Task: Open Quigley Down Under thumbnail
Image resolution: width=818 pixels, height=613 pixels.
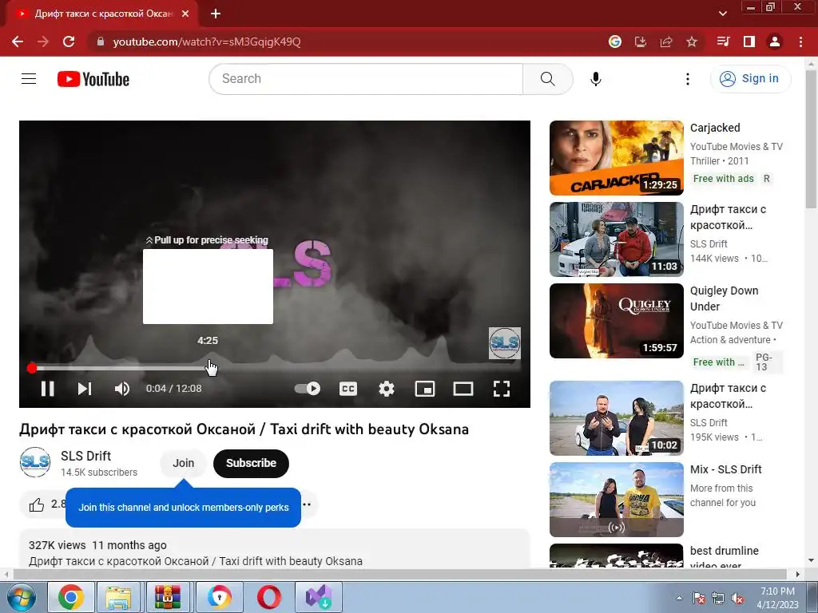Action: pos(616,321)
